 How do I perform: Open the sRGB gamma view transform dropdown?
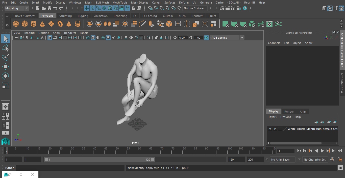227,38
